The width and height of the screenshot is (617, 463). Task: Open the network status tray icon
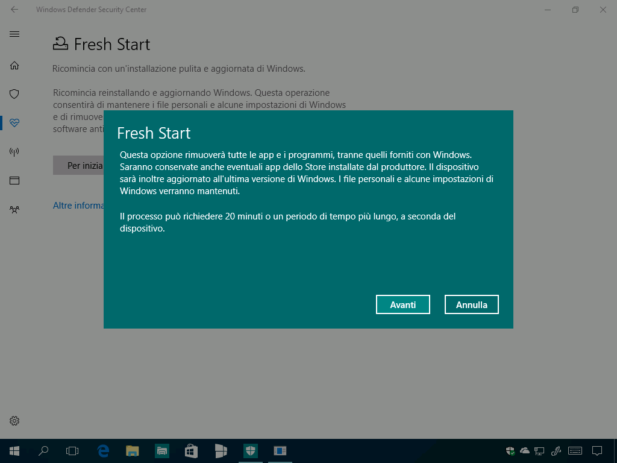pos(539,451)
